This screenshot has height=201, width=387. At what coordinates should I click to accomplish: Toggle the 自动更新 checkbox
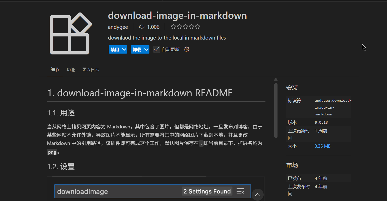[156, 49]
